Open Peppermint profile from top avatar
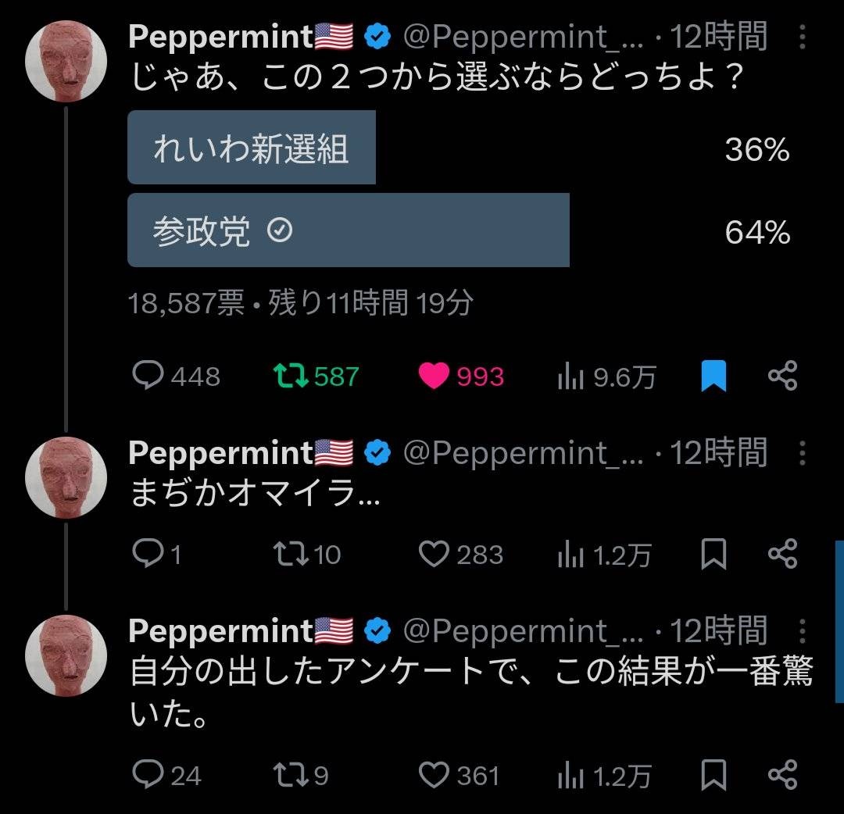The height and width of the screenshot is (814, 844). 66,62
